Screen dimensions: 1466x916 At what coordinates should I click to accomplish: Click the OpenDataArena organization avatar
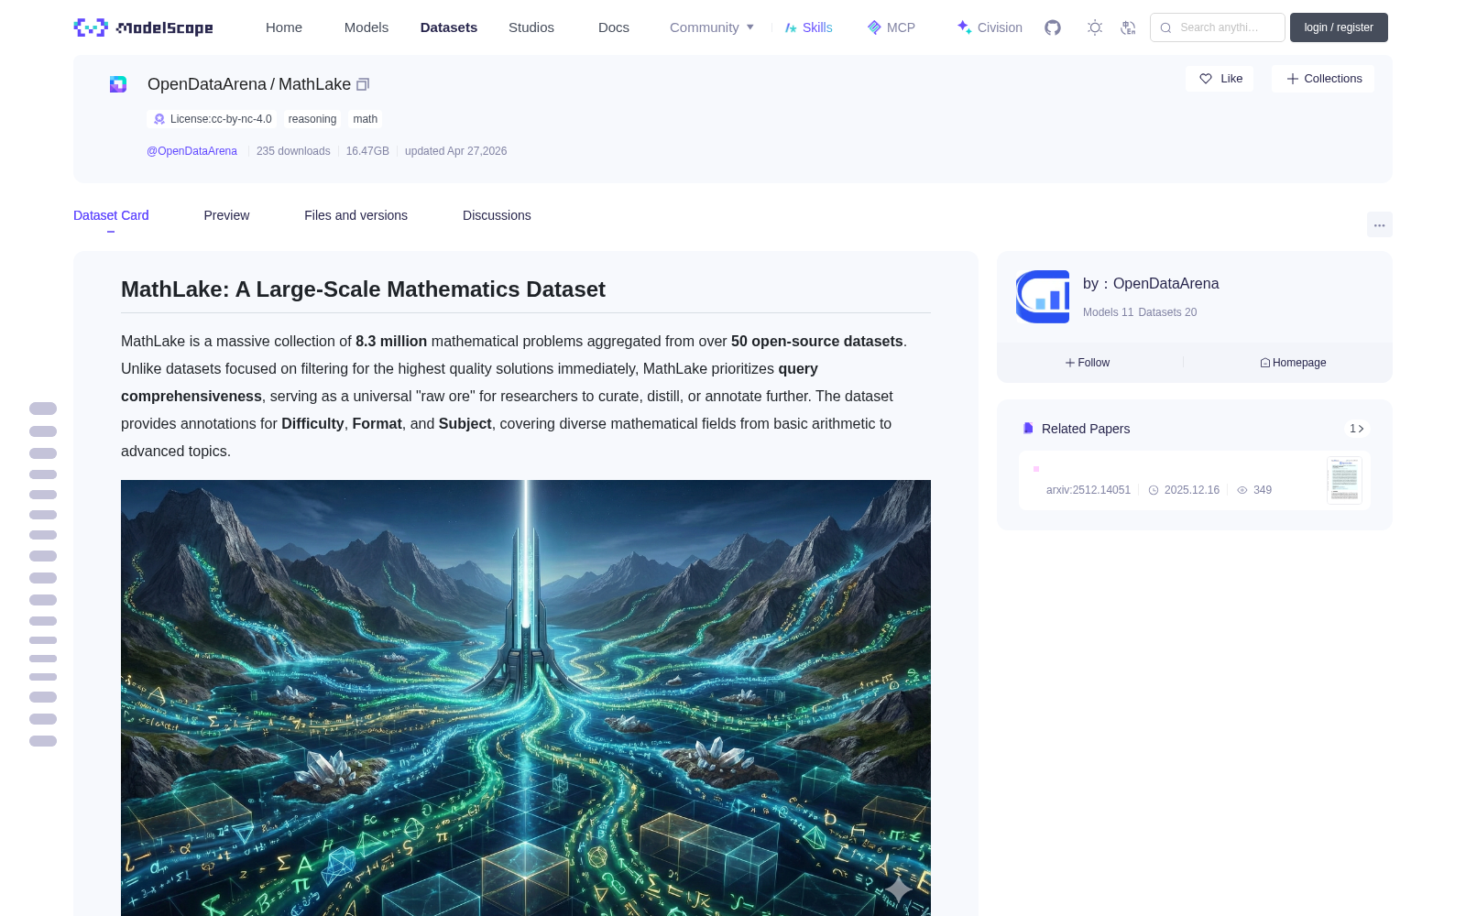[x=1043, y=297]
